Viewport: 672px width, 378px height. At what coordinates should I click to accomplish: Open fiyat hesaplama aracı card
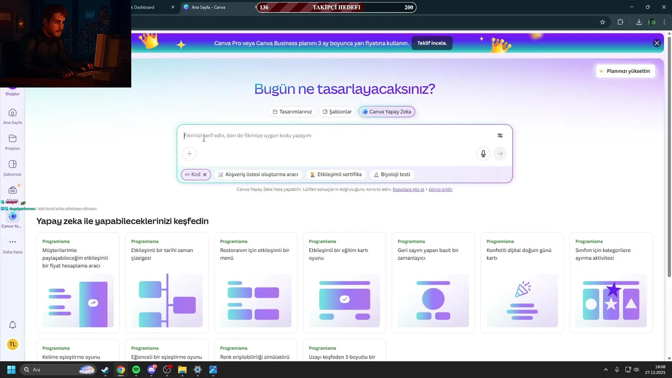(78, 283)
